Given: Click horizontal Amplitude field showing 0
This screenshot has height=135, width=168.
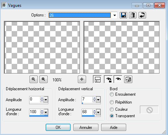Looking at the screenshot, I should (35, 99).
